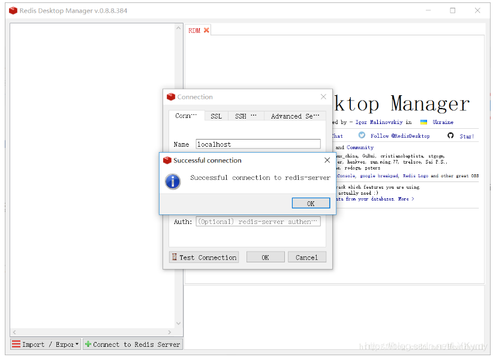This screenshot has width=493, height=357.
Task: Open the Star! link
Action: click(467, 136)
